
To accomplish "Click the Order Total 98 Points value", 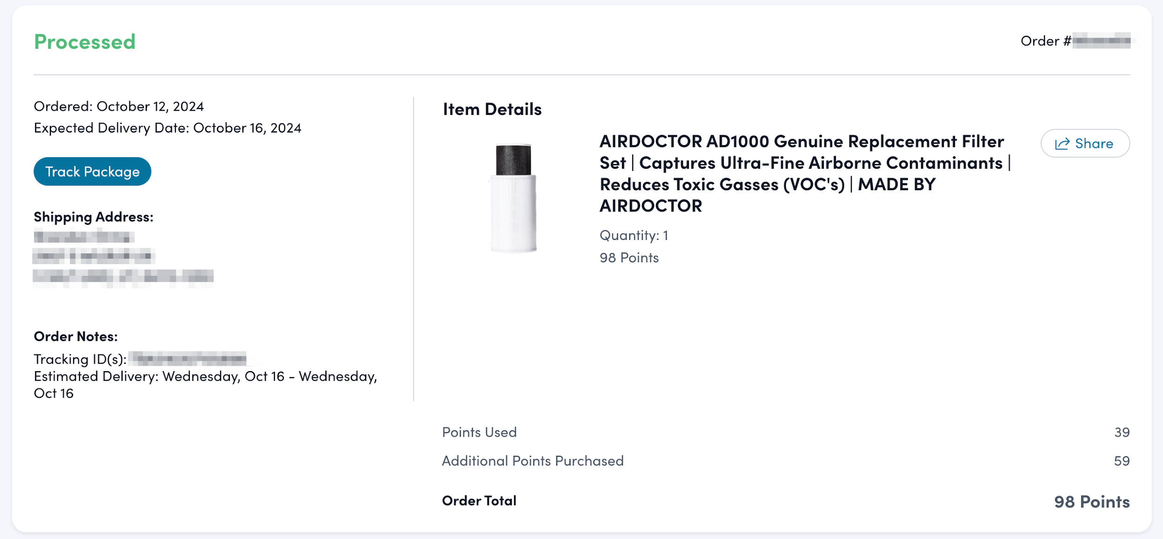I will coord(1091,502).
